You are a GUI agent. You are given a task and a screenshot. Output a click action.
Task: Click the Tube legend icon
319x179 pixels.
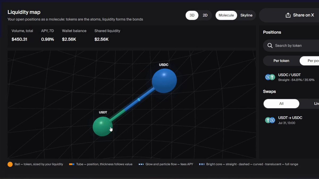click(x=72, y=164)
